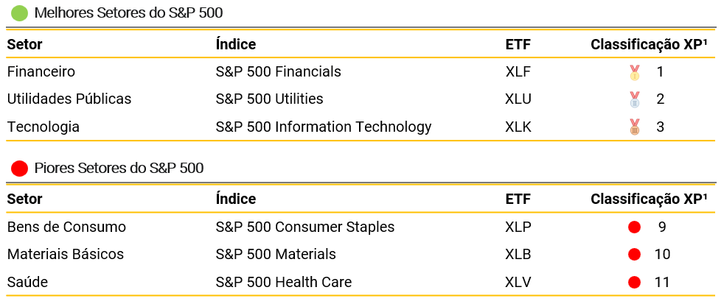Select the XLK ticker cell
Screen dimensions: 724x304
(x=518, y=127)
